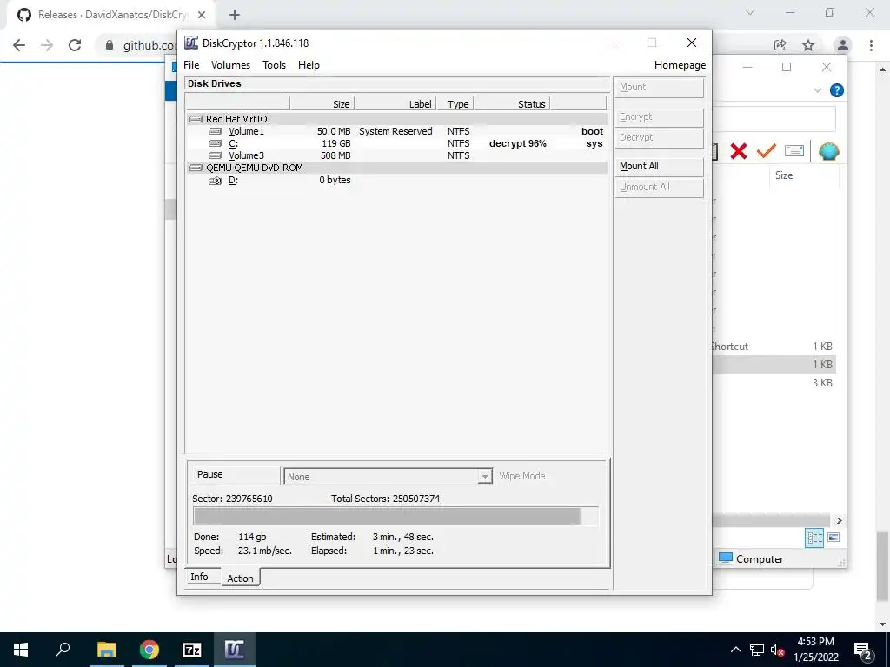890x667 pixels.
Task: Close the Releases DiskCryptor browser tab
Action: [x=202, y=15]
